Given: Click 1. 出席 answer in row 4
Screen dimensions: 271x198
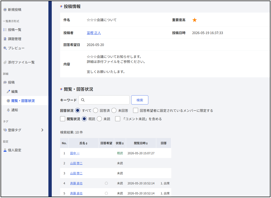Looking at the screenshot, I should tap(165, 183).
